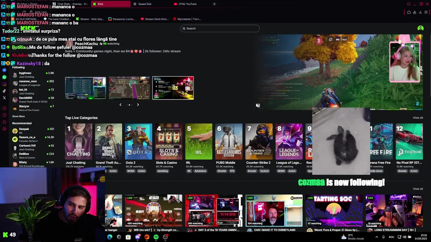Open TikTok in the browser sidebar

pyautogui.click(x=4, y=91)
